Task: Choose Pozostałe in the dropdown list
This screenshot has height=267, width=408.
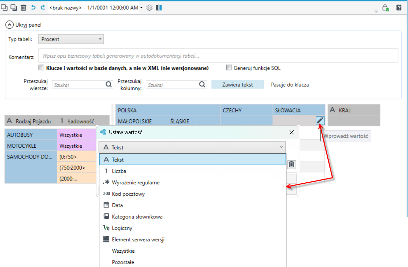Action: pyautogui.click(x=192, y=262)
